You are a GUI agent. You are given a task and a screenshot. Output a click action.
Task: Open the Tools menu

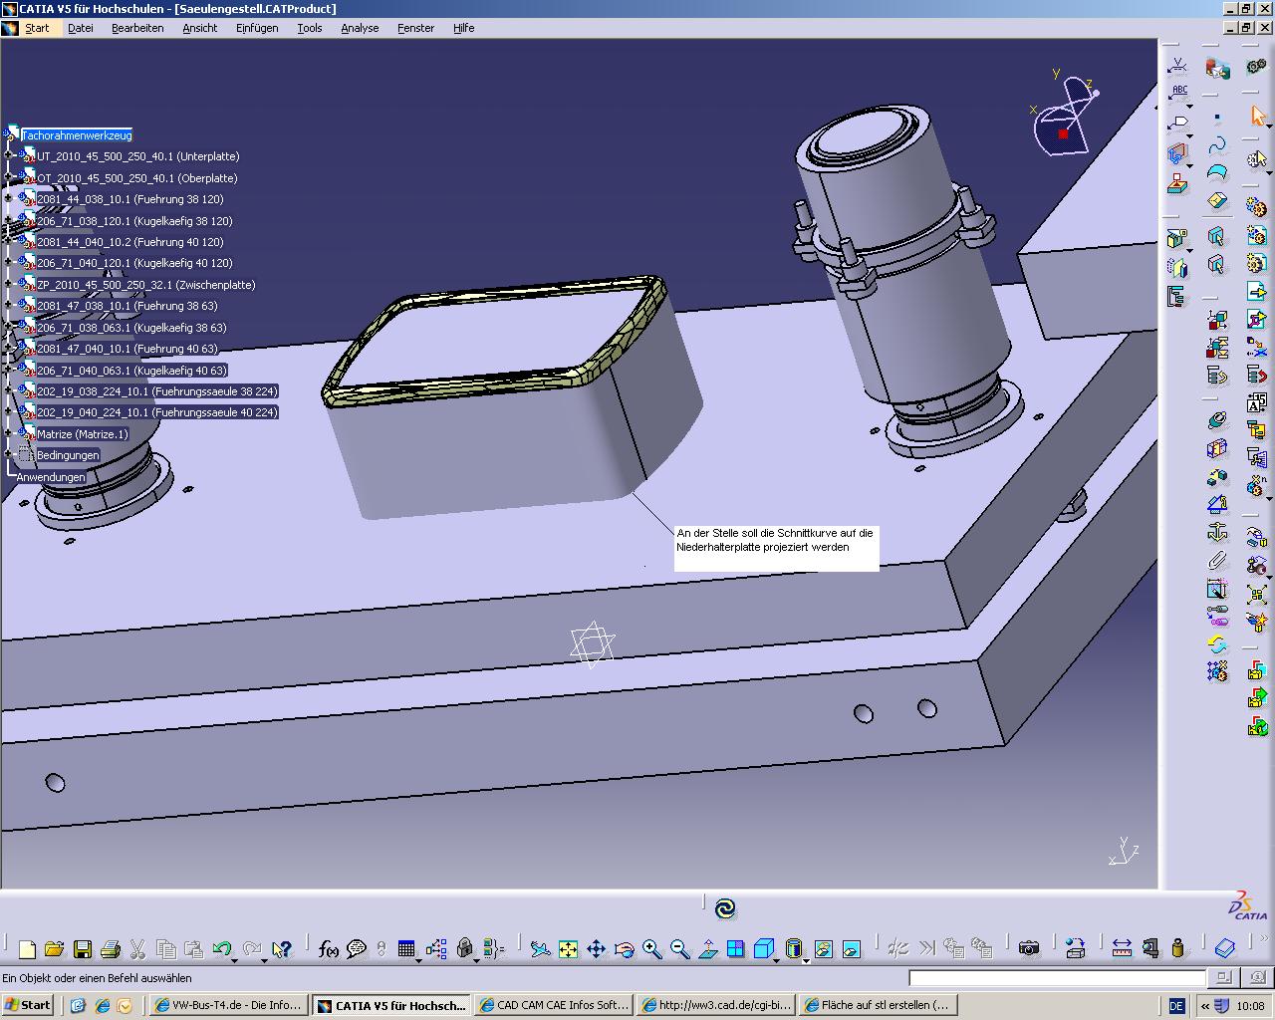(x=310, y=28)
